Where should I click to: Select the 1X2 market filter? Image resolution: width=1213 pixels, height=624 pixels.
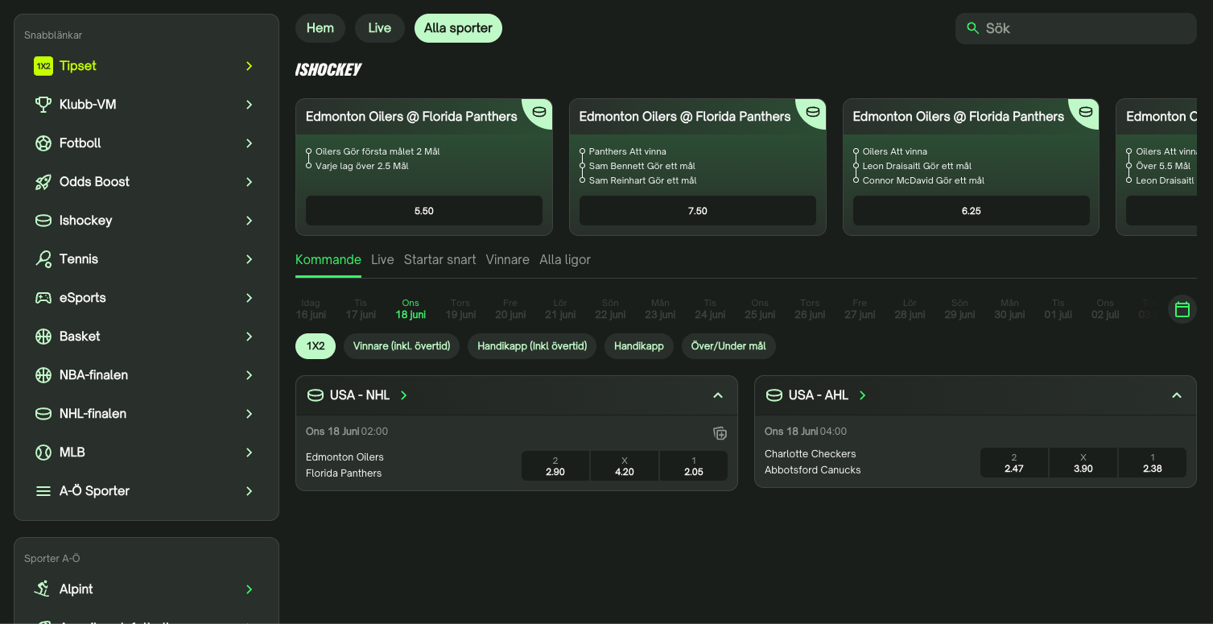click(316, 346)
